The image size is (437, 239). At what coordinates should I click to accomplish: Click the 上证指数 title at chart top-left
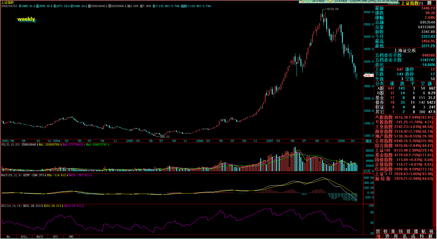coord(7,2)
